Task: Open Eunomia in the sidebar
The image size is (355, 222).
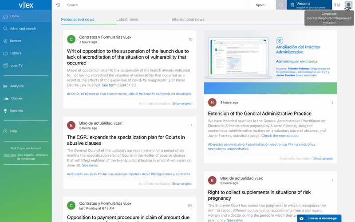Action: point(26,111)
